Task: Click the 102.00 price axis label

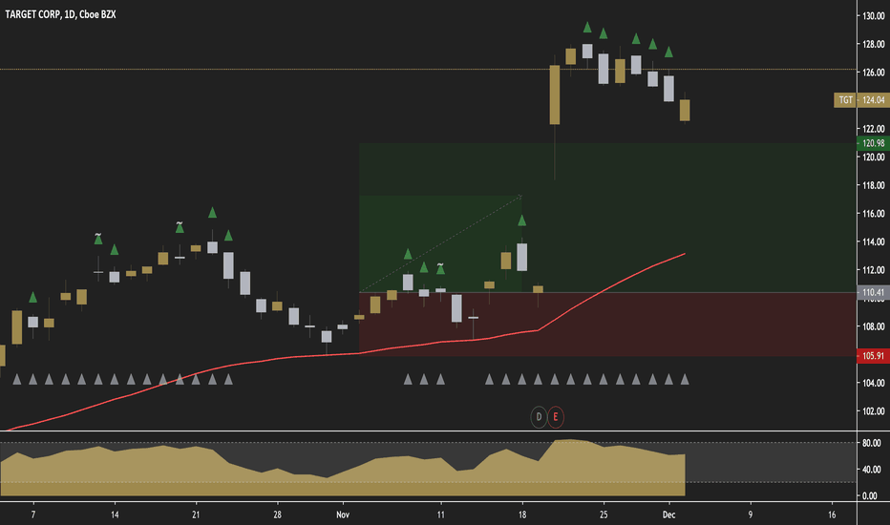Action: [x=874, y=410]
